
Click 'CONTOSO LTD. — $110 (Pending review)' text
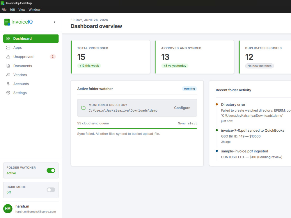pos(251,157)
